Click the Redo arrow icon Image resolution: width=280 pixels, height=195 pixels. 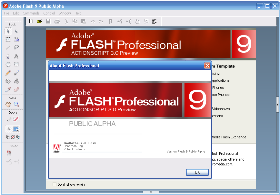point(101,22)
